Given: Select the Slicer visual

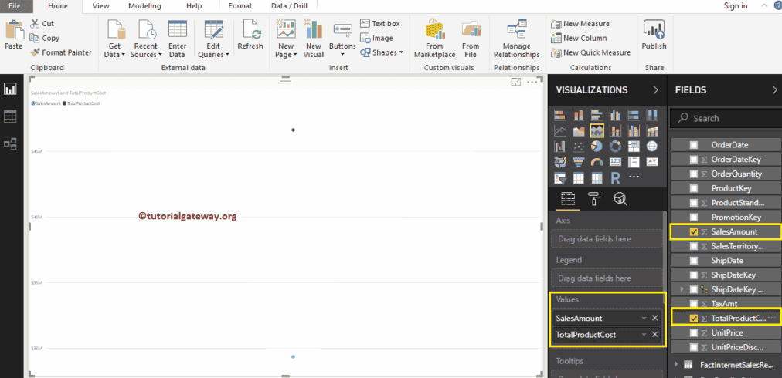Looking at the screenshot, I should pyautogui.click(x=560, y=177).
